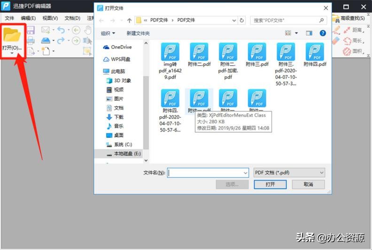Click the dialog back arrow
Image resolution: width=372 pixels, height=250 pixels.
101,21
